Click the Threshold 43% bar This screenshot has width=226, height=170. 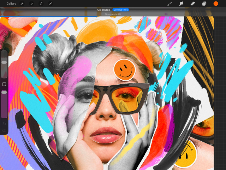tap(113, 15)
